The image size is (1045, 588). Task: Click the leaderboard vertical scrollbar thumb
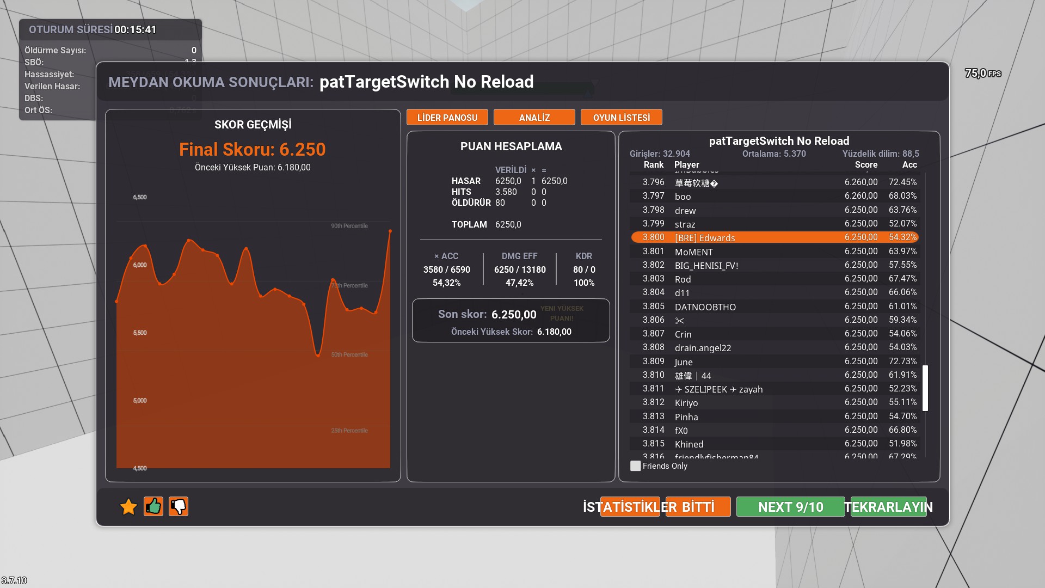(x=925, y=388)
